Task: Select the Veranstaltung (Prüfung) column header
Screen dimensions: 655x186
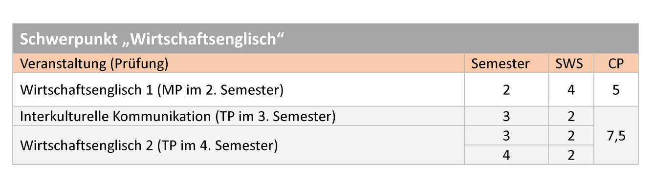Action: pyautogui.click(x=93, y=63)
